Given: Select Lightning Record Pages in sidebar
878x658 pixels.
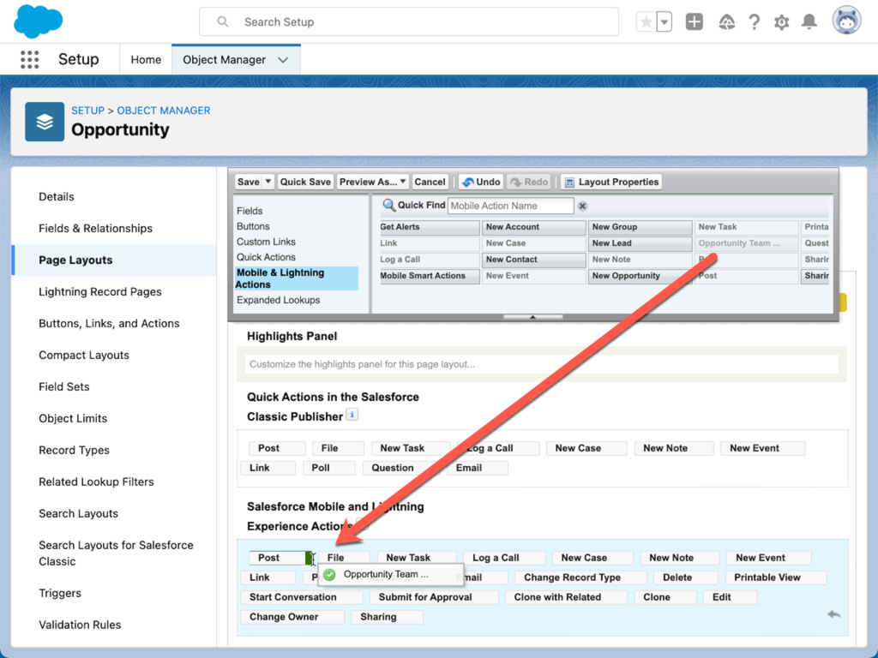Looking at the screenshot, I should click(x=100, y=291).
